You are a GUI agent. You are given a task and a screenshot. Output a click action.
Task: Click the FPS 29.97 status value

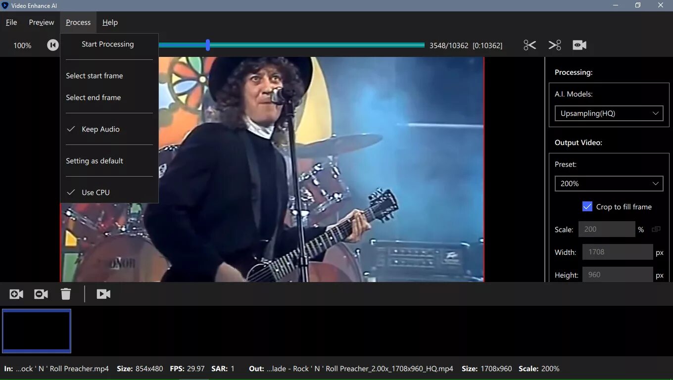click(x=187, y=369)
